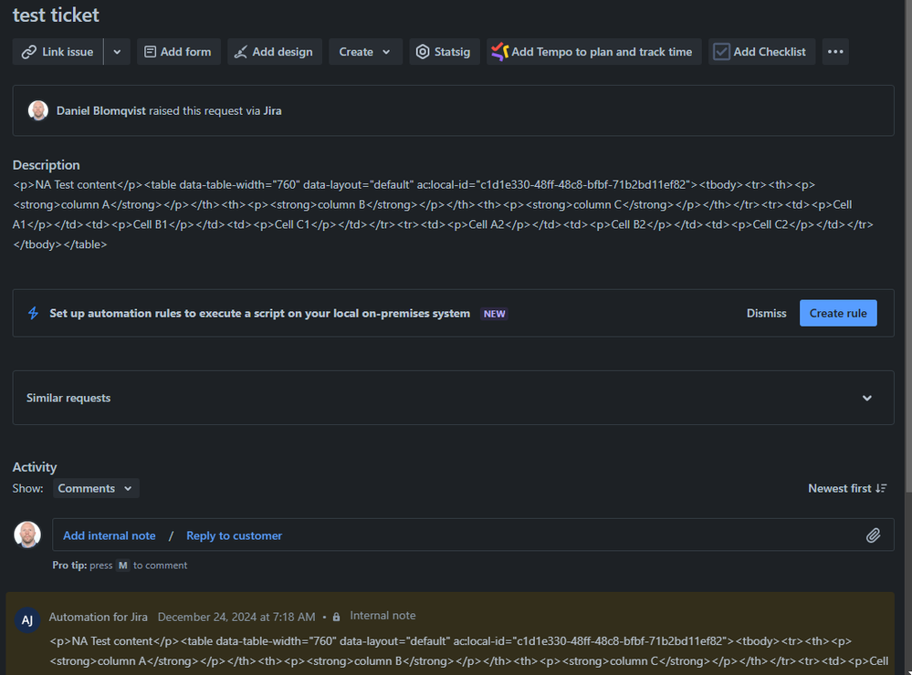Expand the Similar requests section

click(x=867, y=398)
